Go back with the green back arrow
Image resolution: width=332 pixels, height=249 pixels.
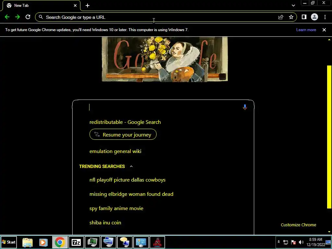click(7, 17)
